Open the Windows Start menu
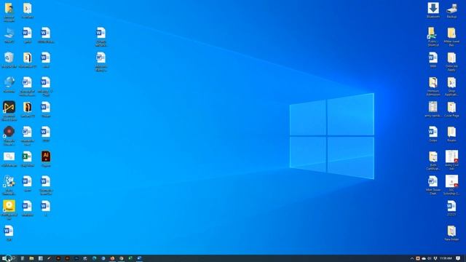The image size is (466, 262). point(4,258)
